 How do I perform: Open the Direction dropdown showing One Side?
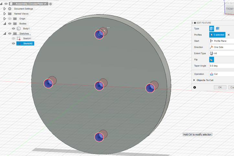[221, 47]
